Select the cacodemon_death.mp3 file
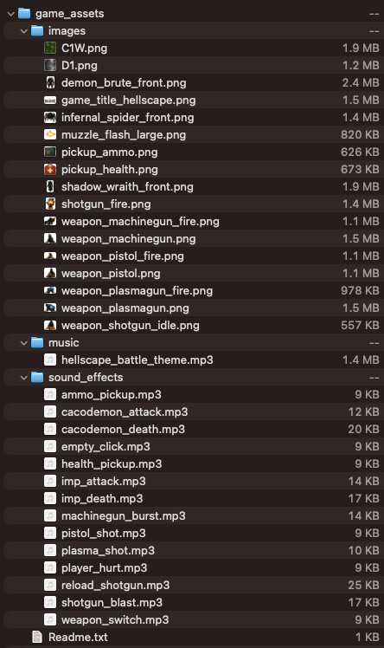 (x=192, y=429)
